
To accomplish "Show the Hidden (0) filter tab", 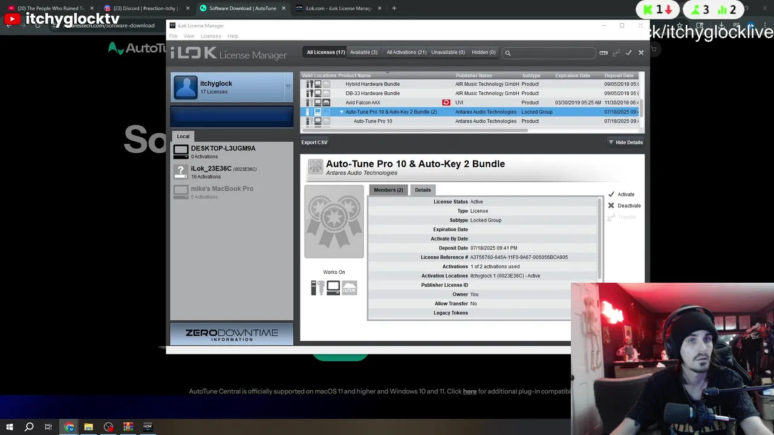I will (484, 53).
